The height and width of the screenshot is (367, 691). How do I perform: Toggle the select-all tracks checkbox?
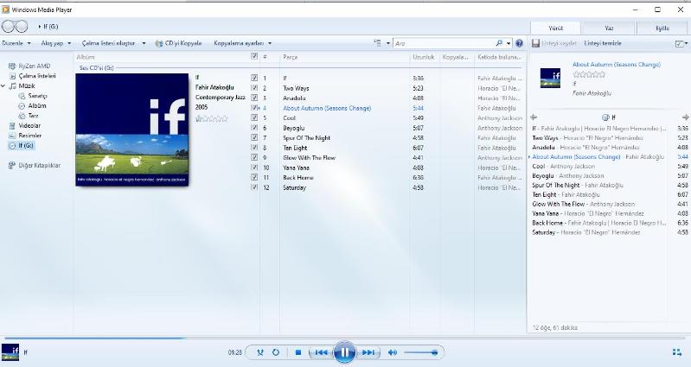click(x=254, y=56)
